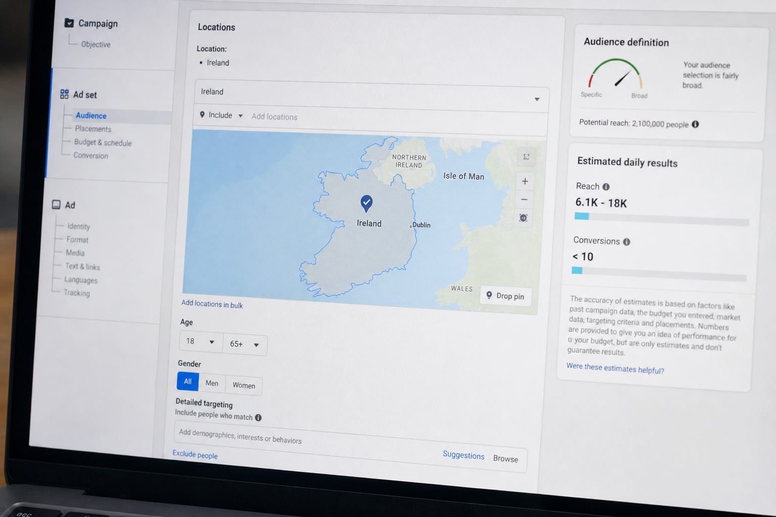Open the Text & links section

(x=82, y=267)
